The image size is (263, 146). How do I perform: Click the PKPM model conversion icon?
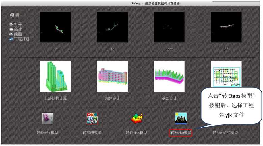pos(92,118)
